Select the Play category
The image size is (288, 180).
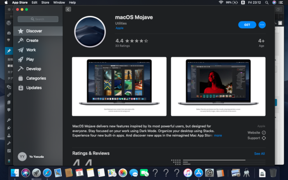[x=30, y=60]
